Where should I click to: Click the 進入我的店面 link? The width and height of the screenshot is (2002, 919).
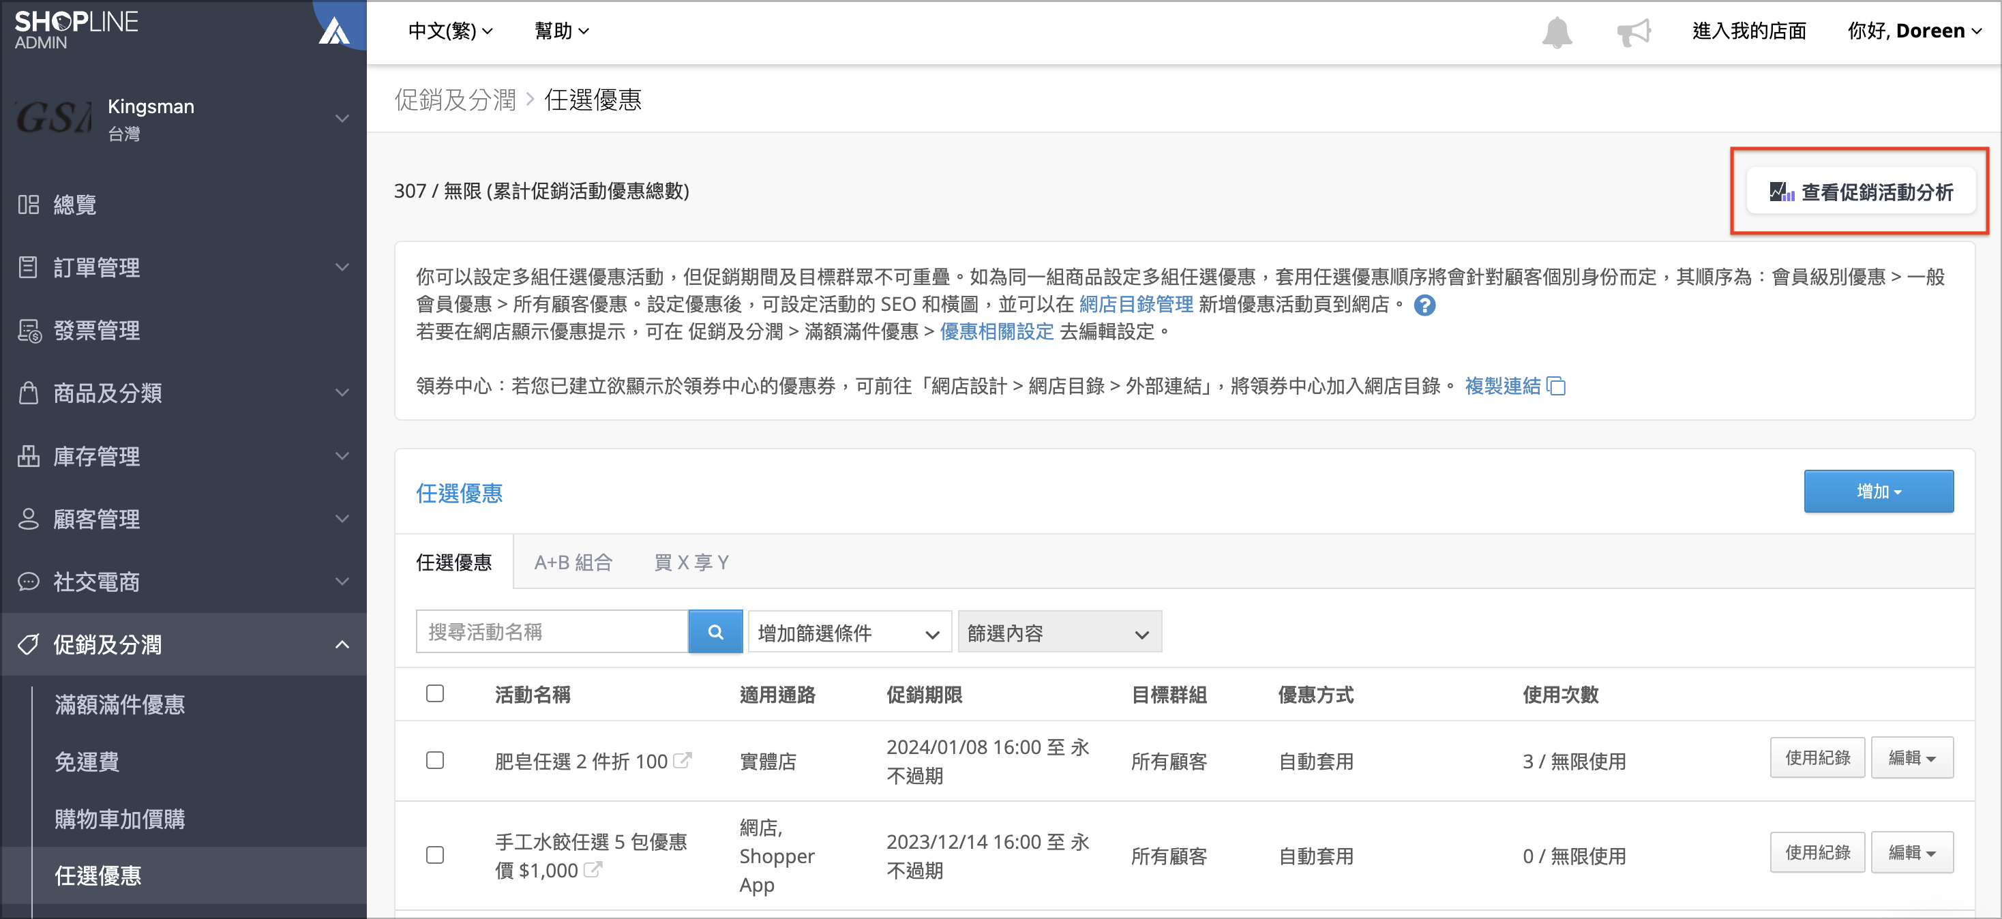coord(1748,31)
